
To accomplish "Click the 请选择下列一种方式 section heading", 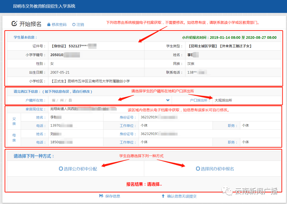I will click(34, 156).
